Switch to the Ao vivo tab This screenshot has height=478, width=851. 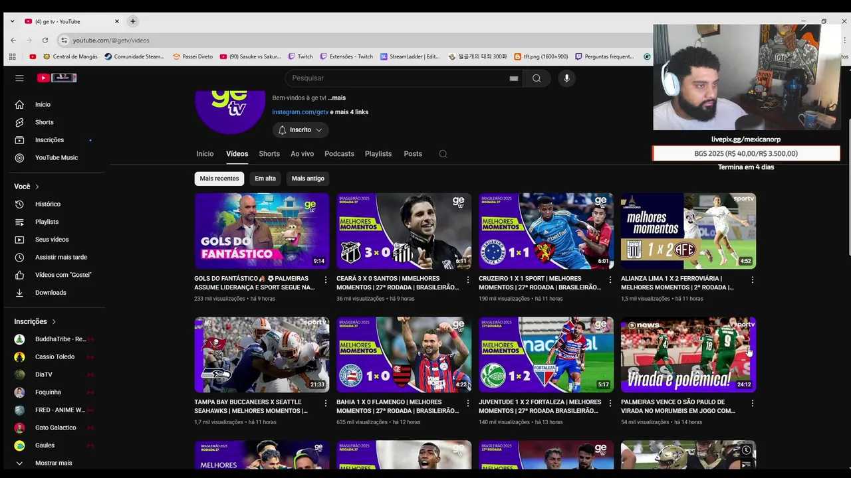pos(302,154)
